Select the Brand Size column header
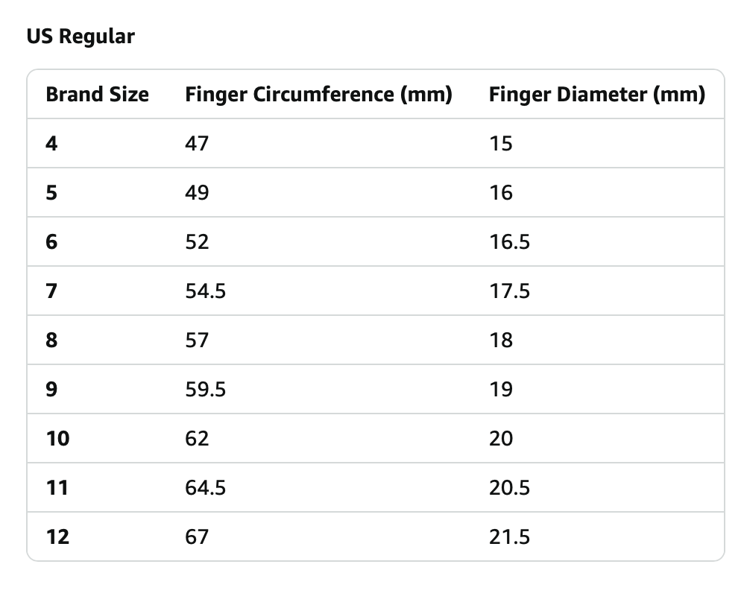Image resolution: width=741 pixels, height=605 pixels. tap(97, 95)
